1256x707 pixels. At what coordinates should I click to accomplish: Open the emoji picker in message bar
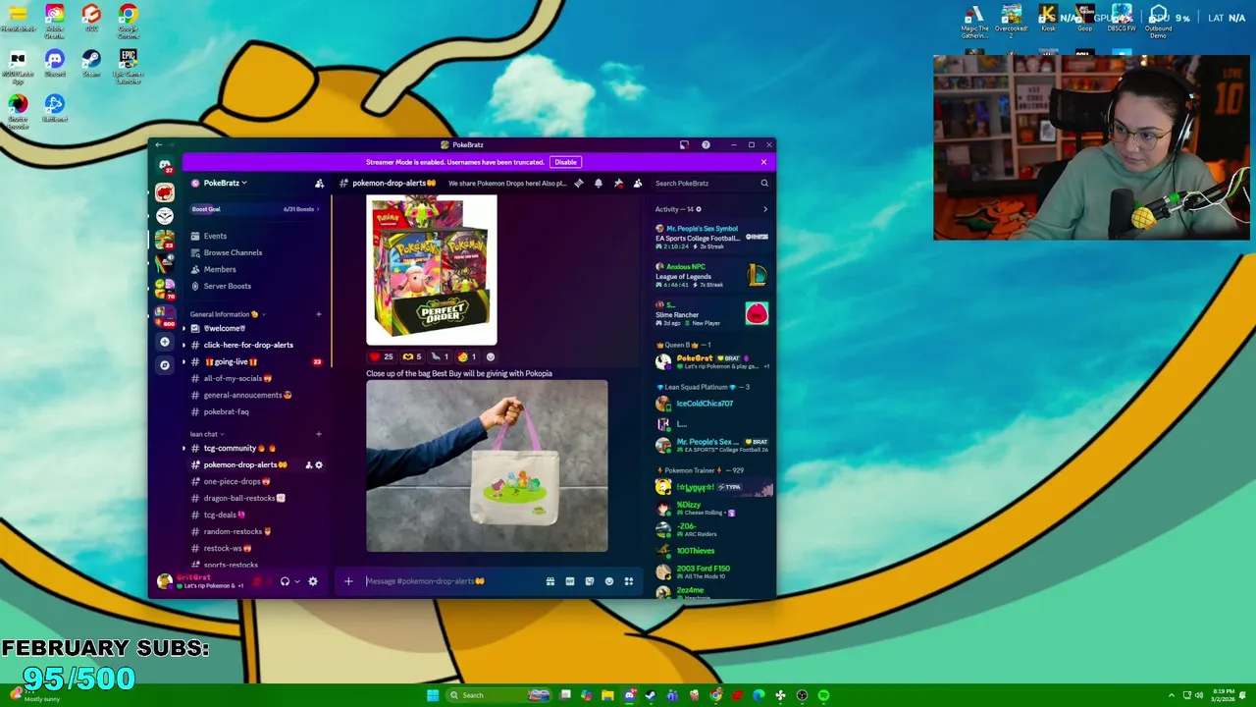609,581
